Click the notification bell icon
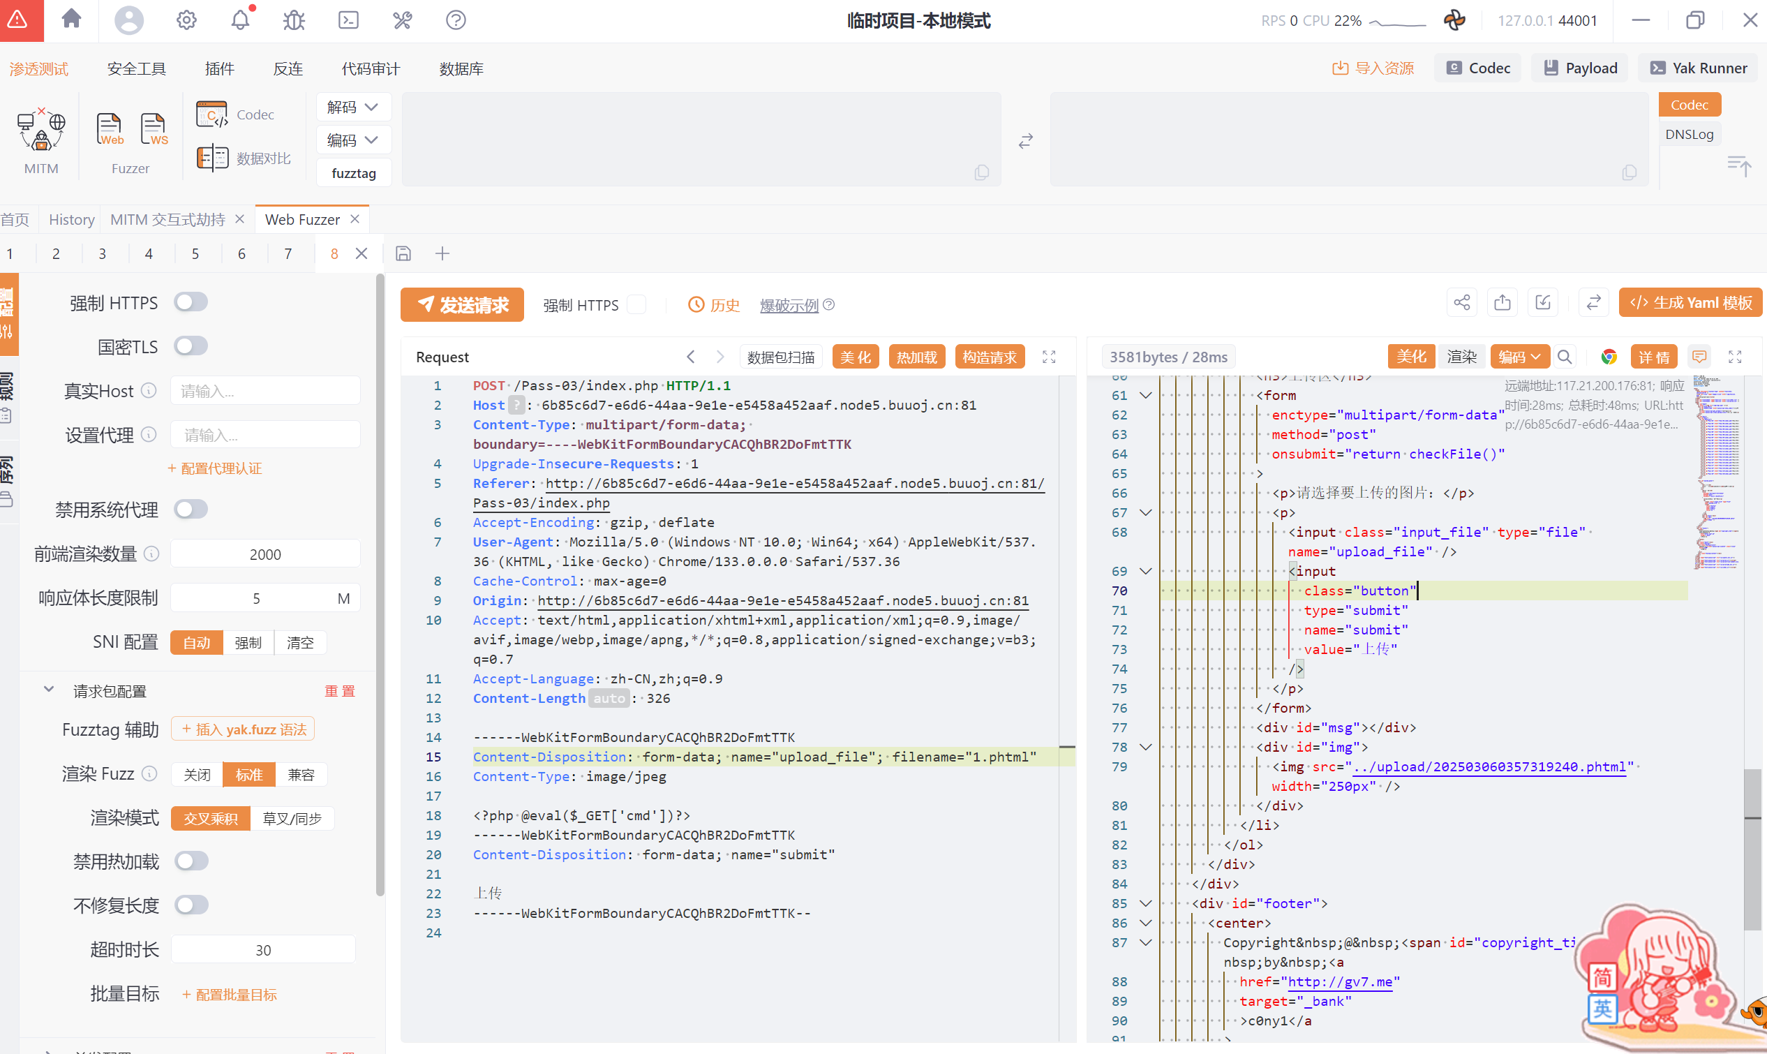Screen dimensions: 1767x1054 (240, 20)
